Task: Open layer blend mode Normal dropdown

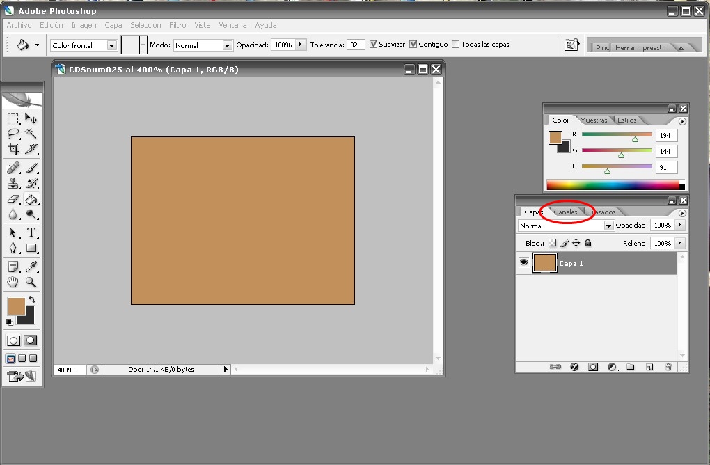Action: (x=608, y=226)
